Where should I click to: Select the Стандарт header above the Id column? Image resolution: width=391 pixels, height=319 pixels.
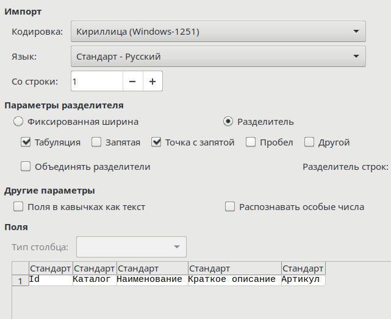point(51,268)
